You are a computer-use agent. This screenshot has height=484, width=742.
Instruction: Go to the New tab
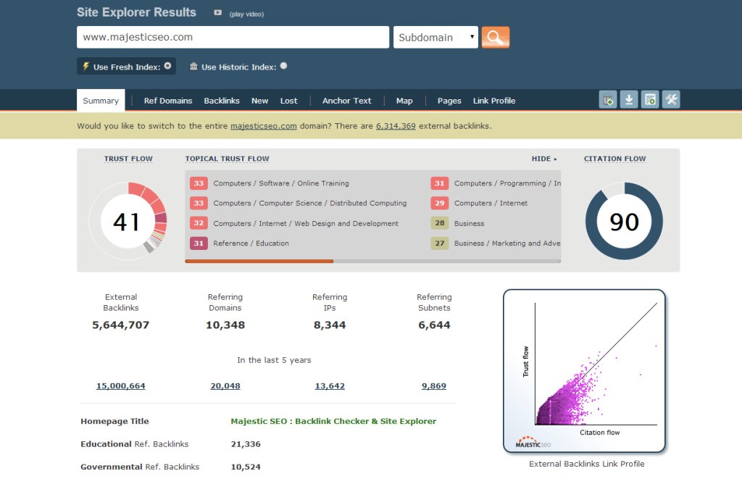click(x=260, y=101)
